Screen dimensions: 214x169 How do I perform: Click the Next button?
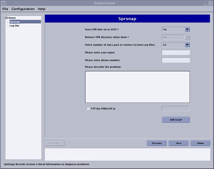[x=178, y=143]
